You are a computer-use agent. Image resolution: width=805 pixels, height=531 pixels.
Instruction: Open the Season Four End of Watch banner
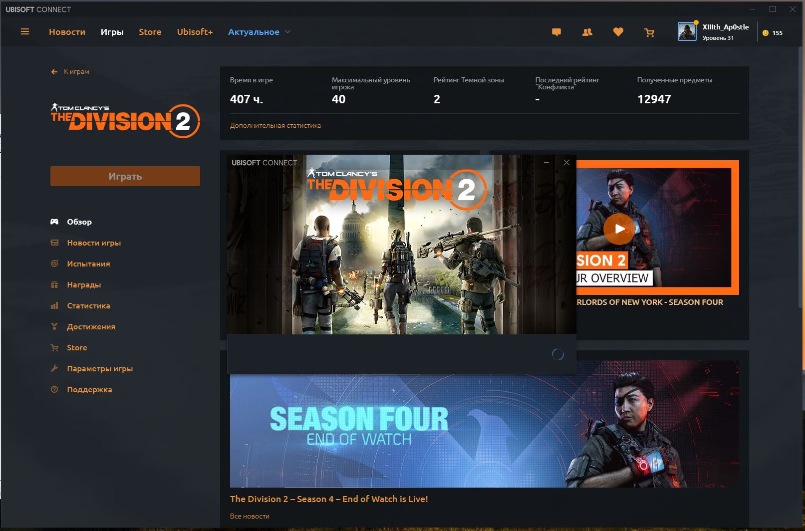click(x=484, y=424)
